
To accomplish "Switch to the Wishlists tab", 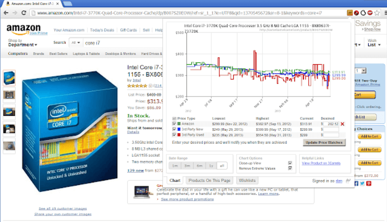I will click(x=247, y=181).
